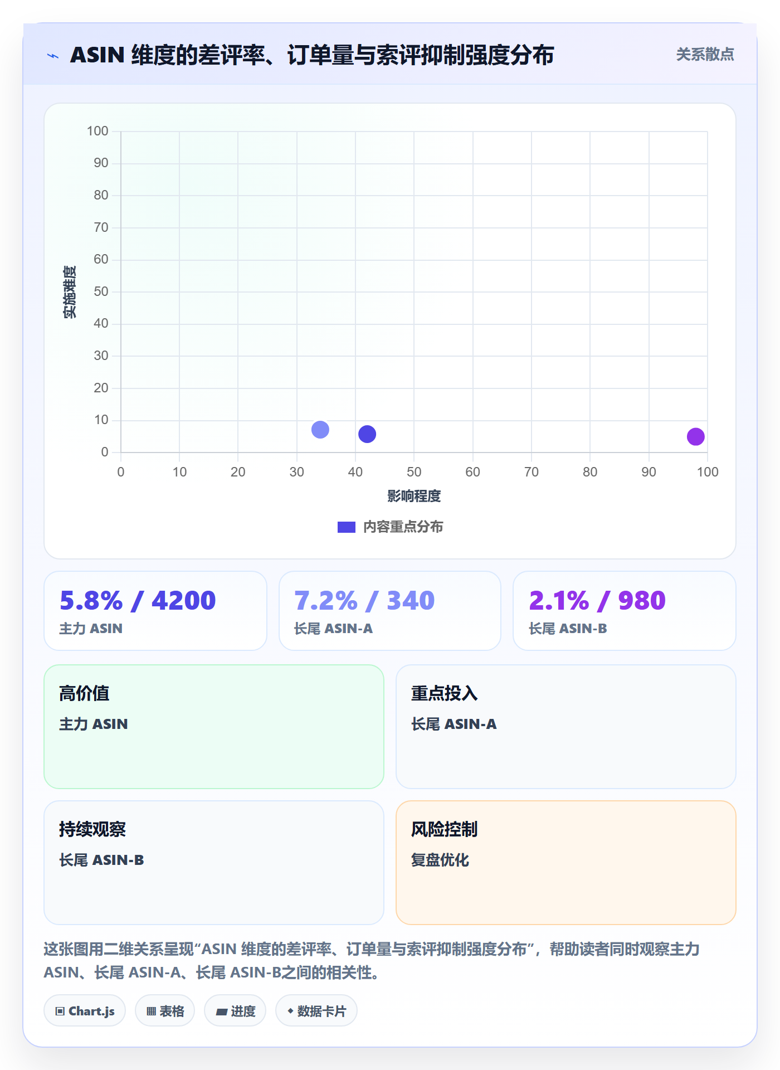This screenshot has height=1070, width=780.
Task: Click the 100 label on the y-axis
Action: [x=97, y=131]
